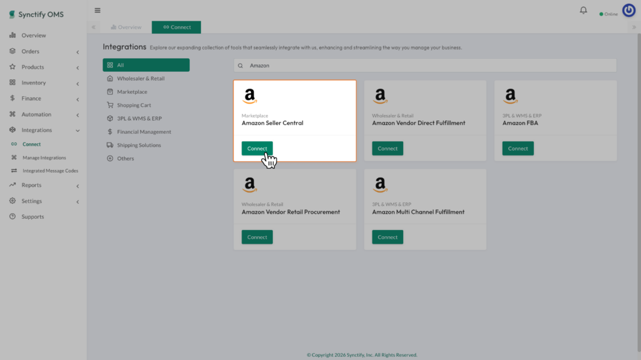Click the Settings gear sidebar icon
Screen dimensions: 641x360
(x=13, y=201)
